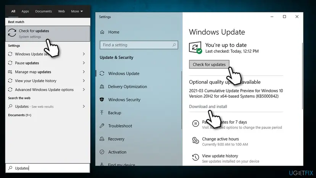
Task: Click the pause circle icon for Pause updates
Action: pyautogui.click(x=195, y=123)
